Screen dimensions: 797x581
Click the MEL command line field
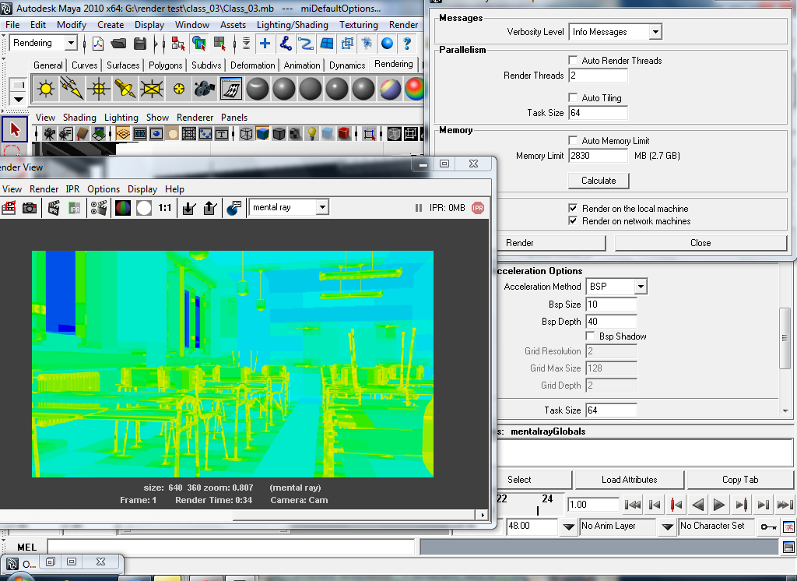(231, 547)
